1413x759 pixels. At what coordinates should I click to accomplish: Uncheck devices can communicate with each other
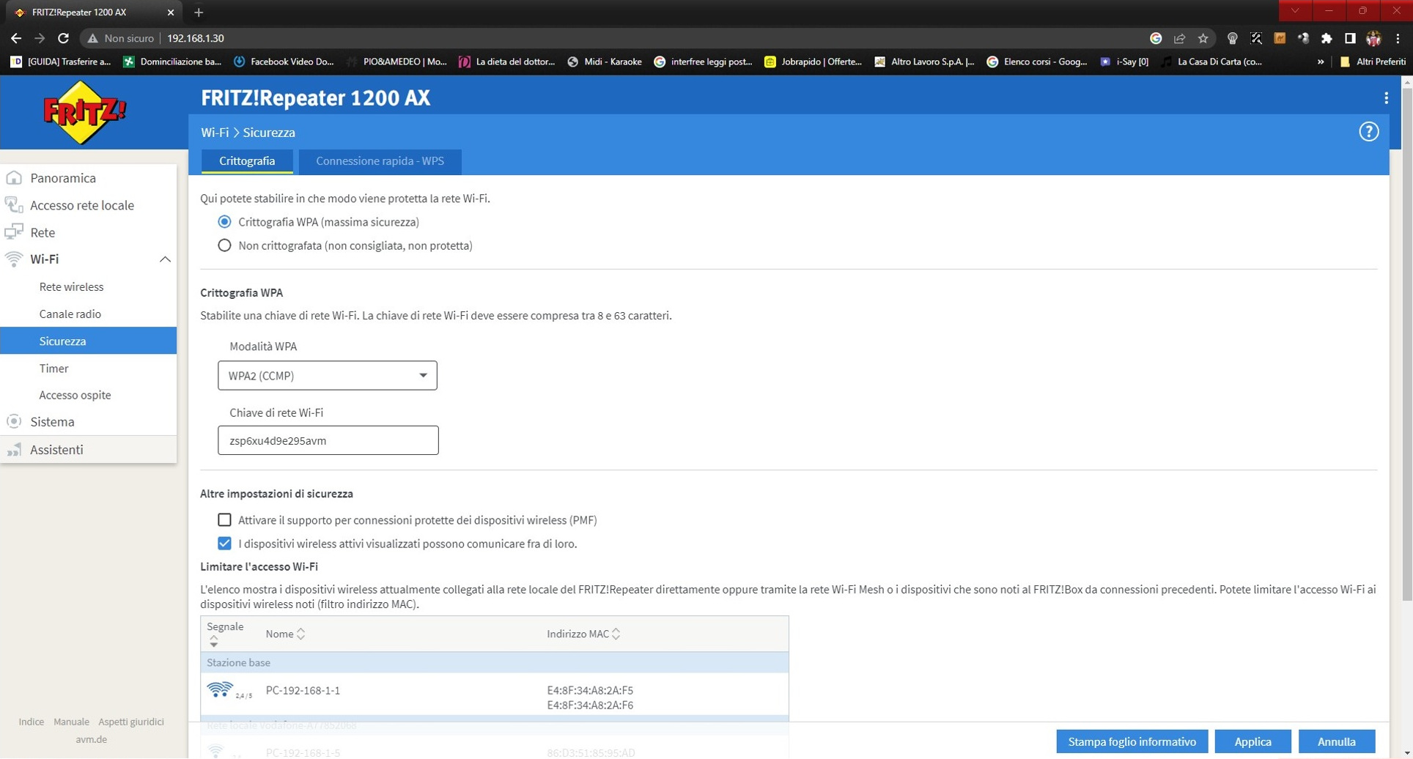224,544
